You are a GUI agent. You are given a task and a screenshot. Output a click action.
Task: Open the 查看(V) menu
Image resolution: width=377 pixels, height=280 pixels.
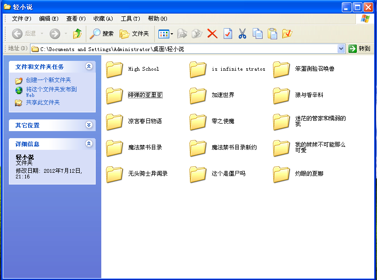click(x=76, y=18)
